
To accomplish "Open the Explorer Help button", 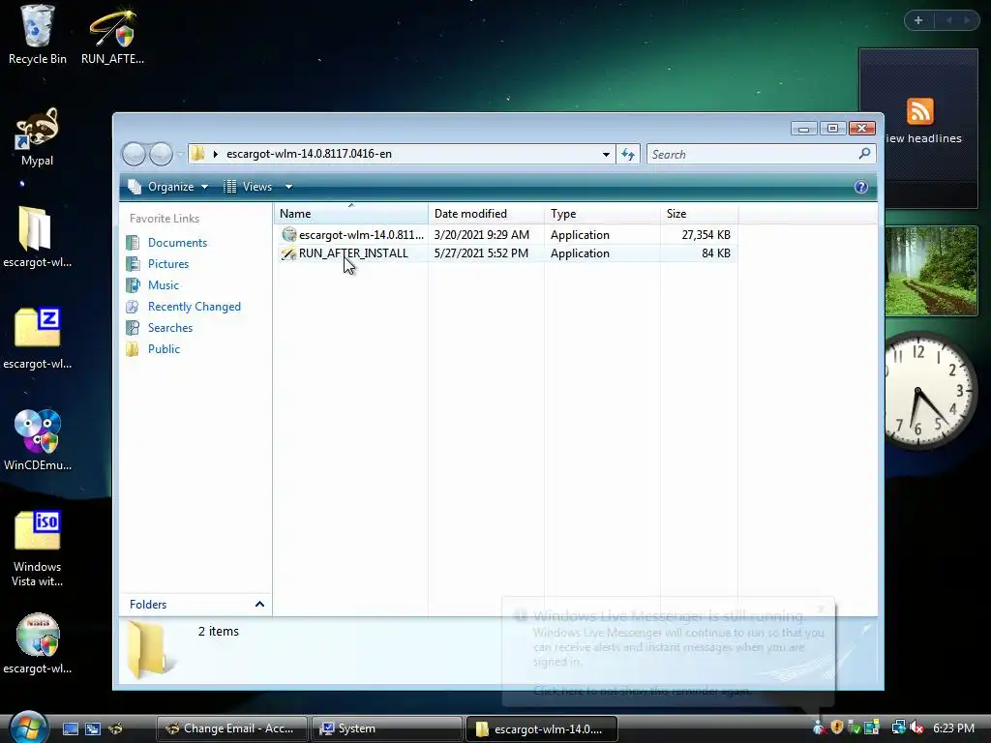I will [x=860, y=187].
